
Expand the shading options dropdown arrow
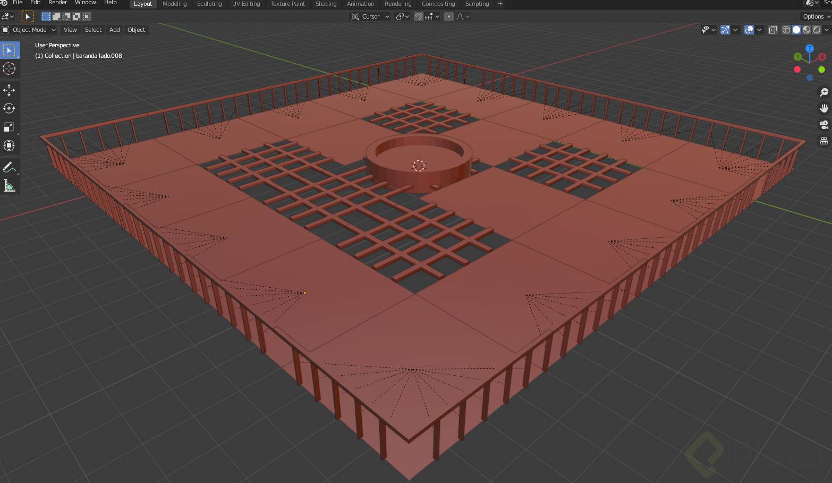point(827,30)
